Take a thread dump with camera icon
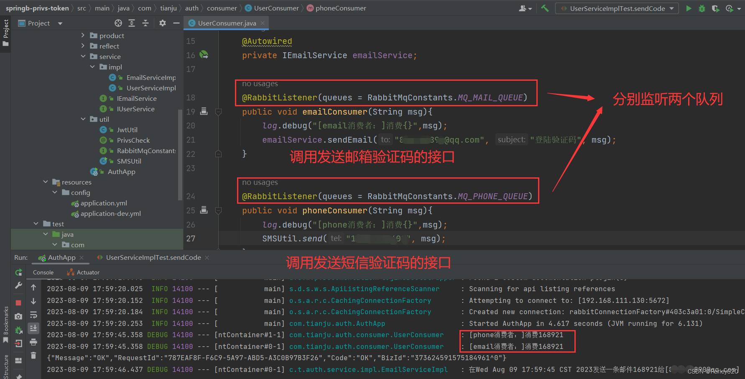Screen dimensions: 745x379 (x=18, y=316)
